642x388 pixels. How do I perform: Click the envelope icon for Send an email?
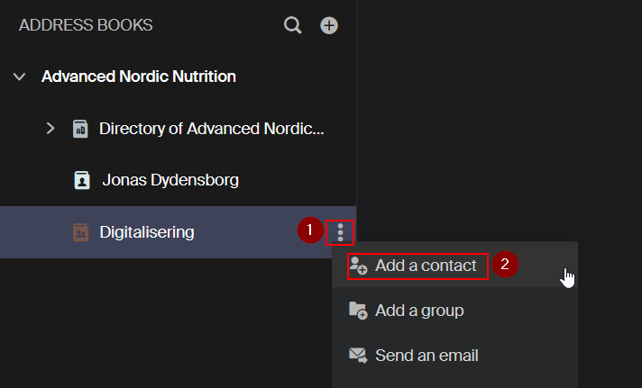coord(358,355)
